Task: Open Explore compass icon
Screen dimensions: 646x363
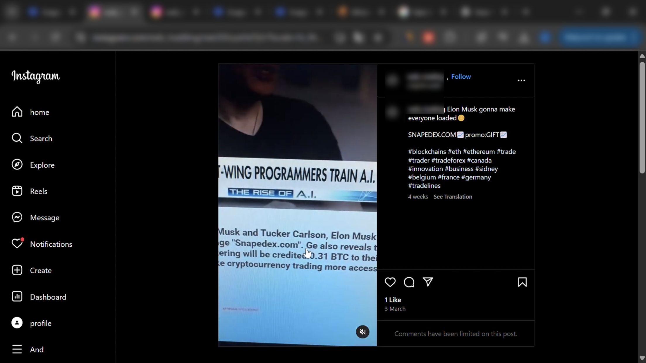Action: click(x=17, y=165)
